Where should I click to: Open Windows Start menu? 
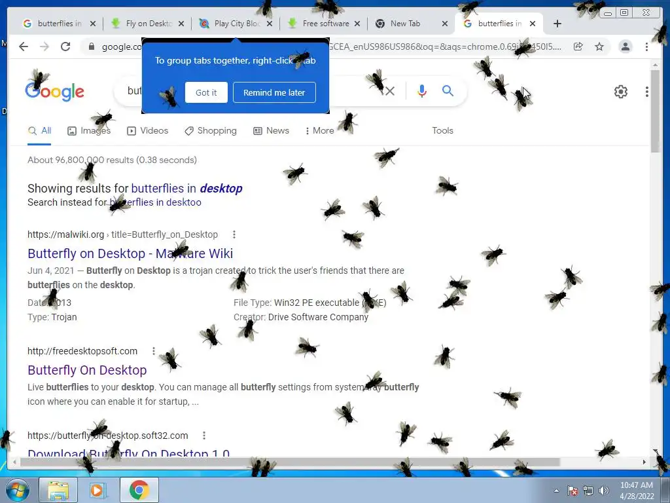(x=18, y=490)
